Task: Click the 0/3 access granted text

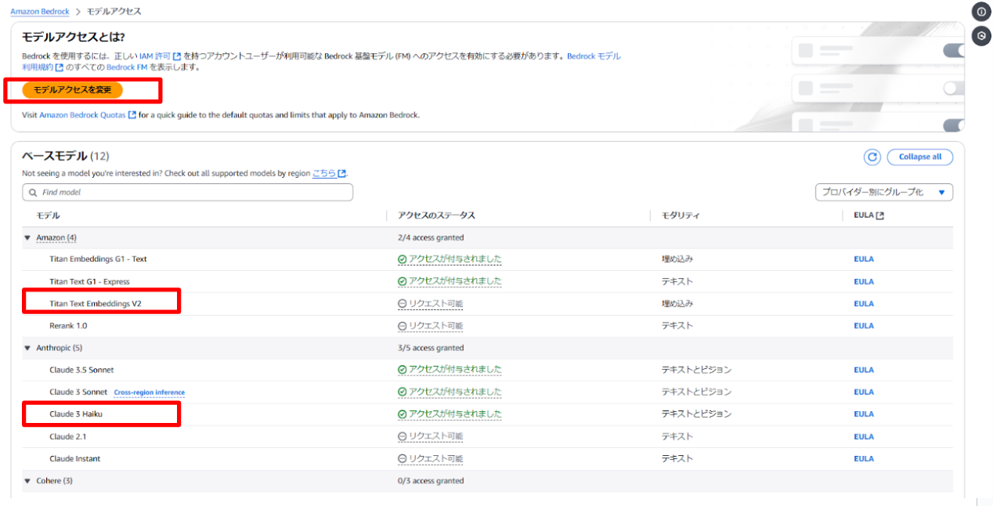Action: [x=431, y=481]
